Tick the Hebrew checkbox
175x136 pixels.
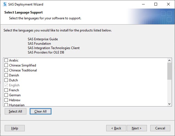coord(6,100)
